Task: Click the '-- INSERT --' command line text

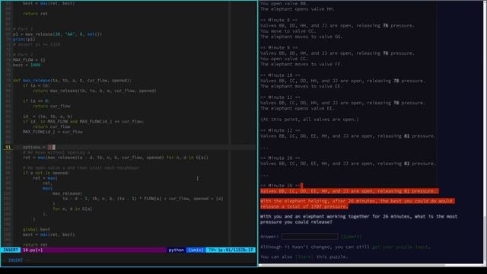Action: point(16,260)
